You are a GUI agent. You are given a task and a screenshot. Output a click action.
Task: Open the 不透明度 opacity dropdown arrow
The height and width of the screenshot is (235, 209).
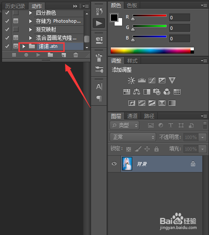click(x=203, y=137)
